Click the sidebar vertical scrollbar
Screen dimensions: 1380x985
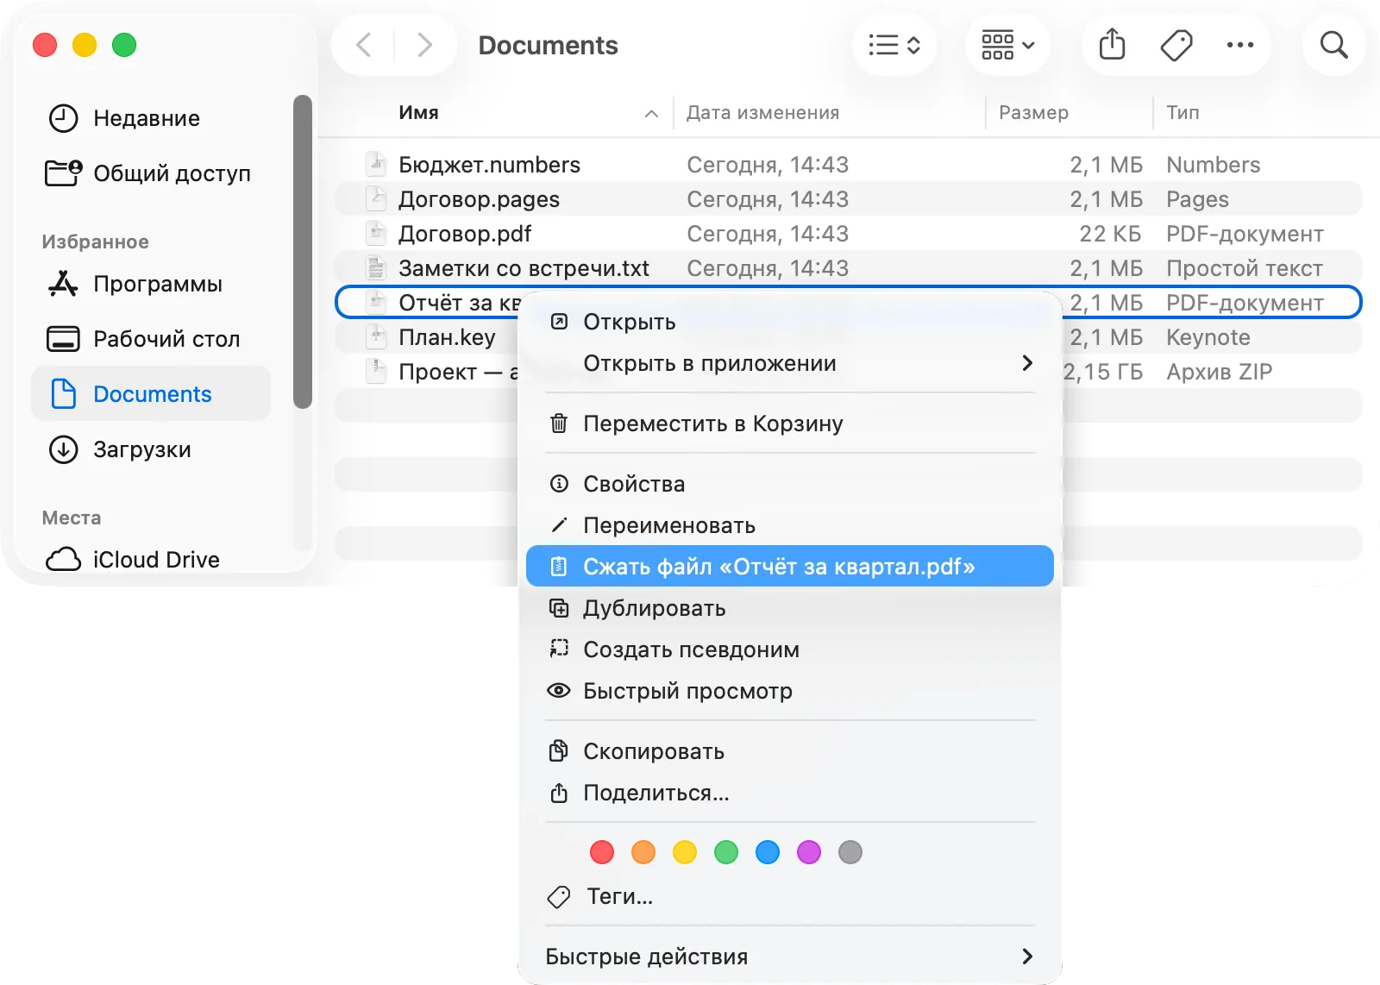click(x=302, y=251)
